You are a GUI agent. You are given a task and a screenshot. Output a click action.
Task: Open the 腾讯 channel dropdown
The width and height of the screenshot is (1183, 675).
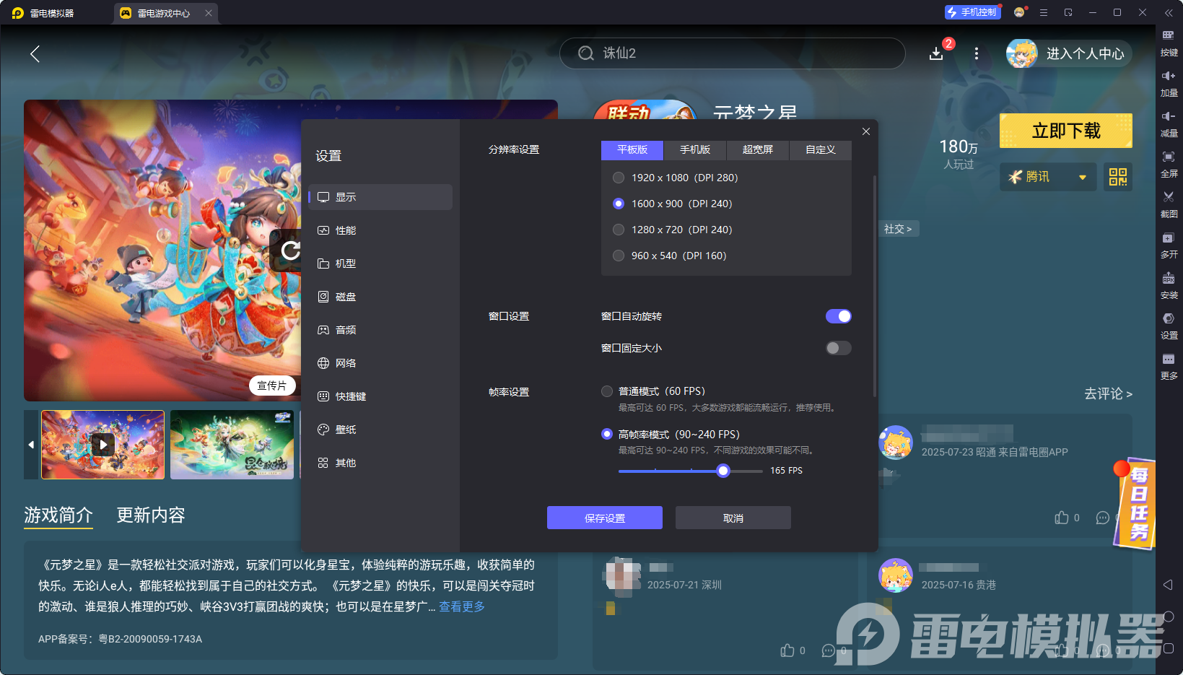point(1048,177)
